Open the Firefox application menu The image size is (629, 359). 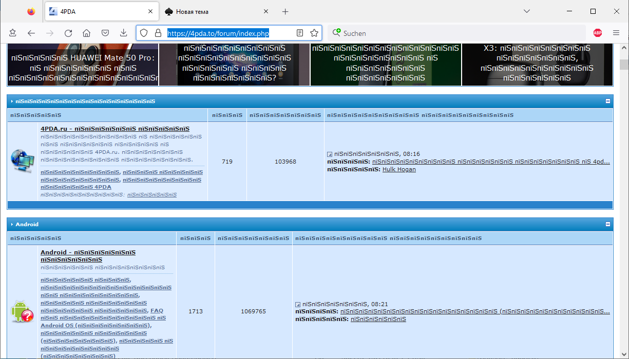tap(616, 33)
